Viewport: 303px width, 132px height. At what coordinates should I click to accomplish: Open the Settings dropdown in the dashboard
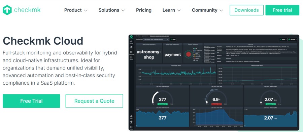click(292, 39)
